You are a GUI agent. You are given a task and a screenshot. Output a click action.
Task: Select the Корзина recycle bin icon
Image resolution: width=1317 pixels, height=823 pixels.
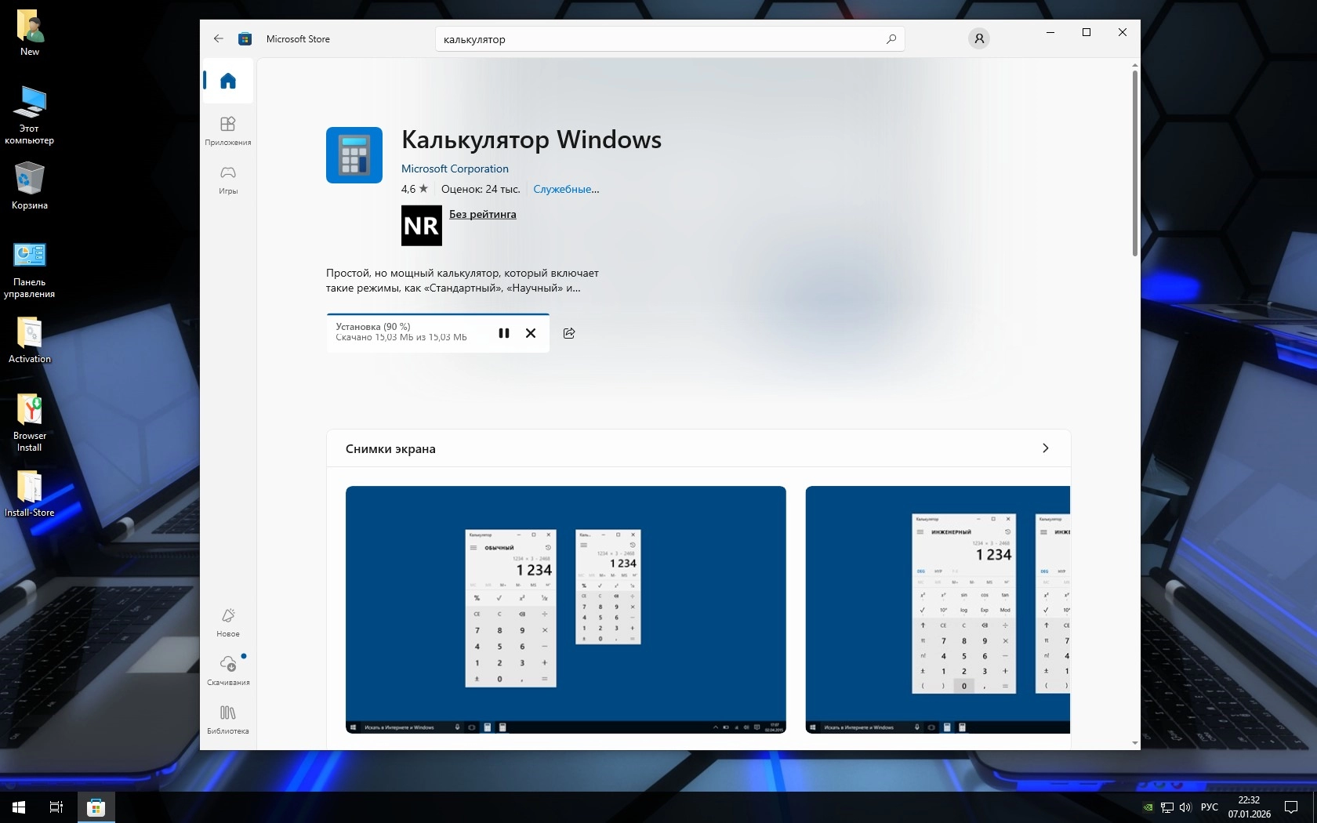30,186
